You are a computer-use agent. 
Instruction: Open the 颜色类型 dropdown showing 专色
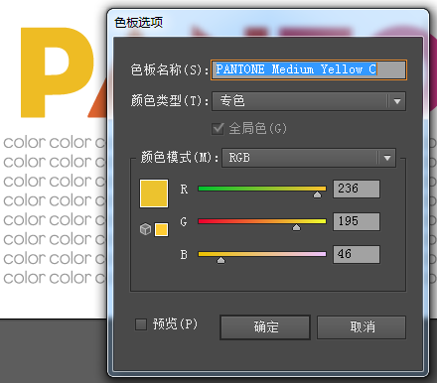click(x=309, y=101)
